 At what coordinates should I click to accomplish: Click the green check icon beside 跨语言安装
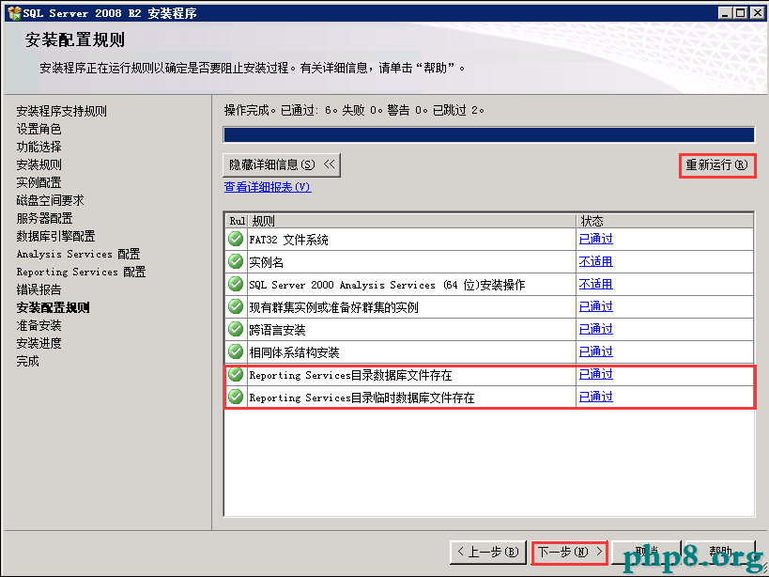(236, 329)
